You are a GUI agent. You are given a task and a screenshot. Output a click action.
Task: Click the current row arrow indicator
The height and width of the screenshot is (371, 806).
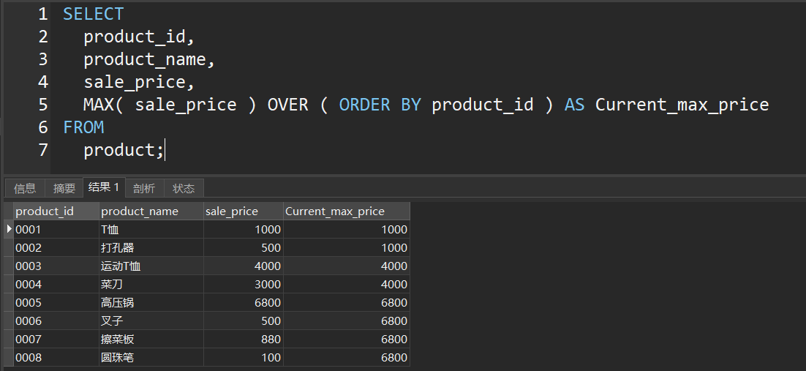click(9, 229)
